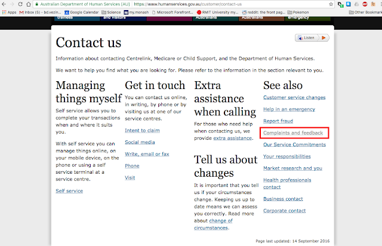Open the Intent to claim link

(x=142, y=130)
